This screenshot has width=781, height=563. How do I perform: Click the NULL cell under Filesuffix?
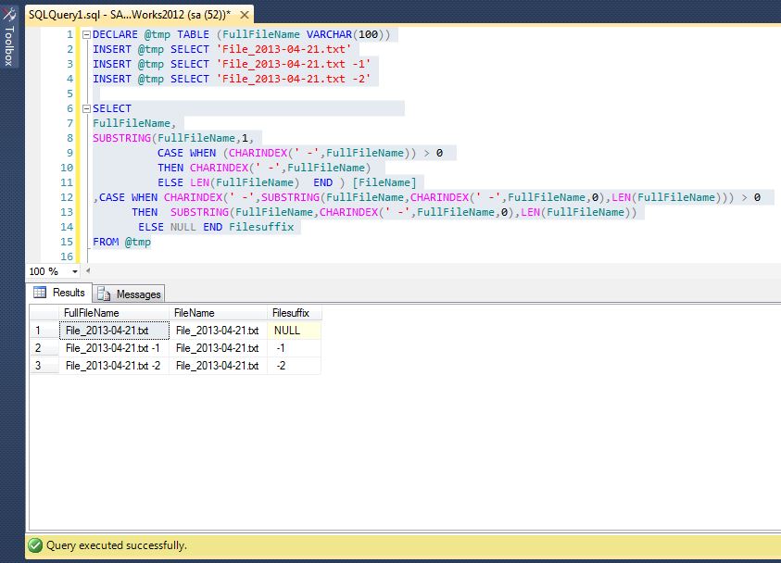[x=284, y=332]
